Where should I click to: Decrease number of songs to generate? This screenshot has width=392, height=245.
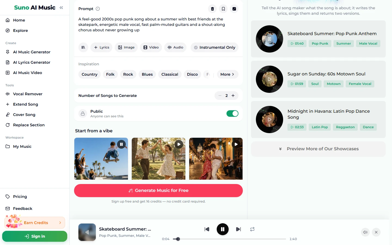(220, 96)
